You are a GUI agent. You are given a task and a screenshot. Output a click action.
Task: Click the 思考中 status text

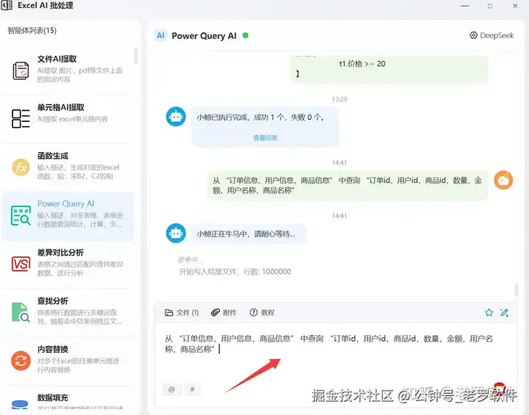(190, 260)
